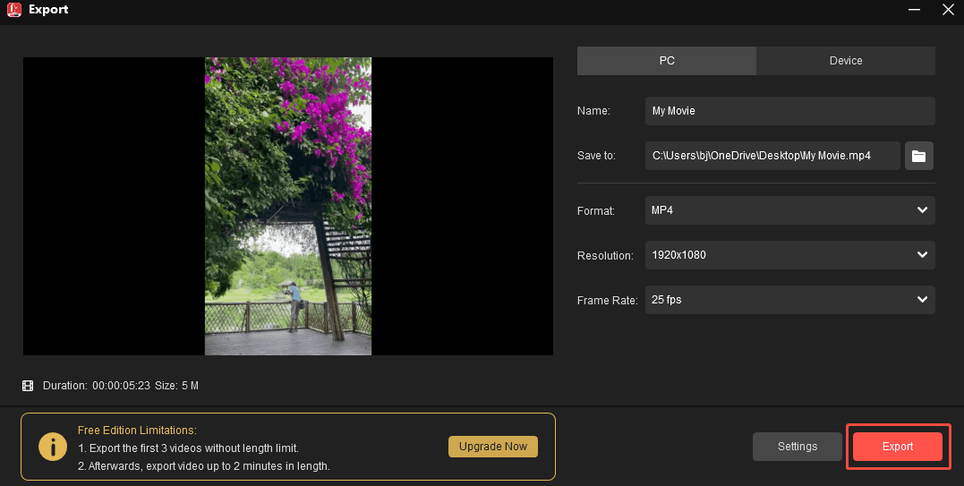This screenshot has width=964, height=486.
Task: Close the Export window
Action: [948, 10]
